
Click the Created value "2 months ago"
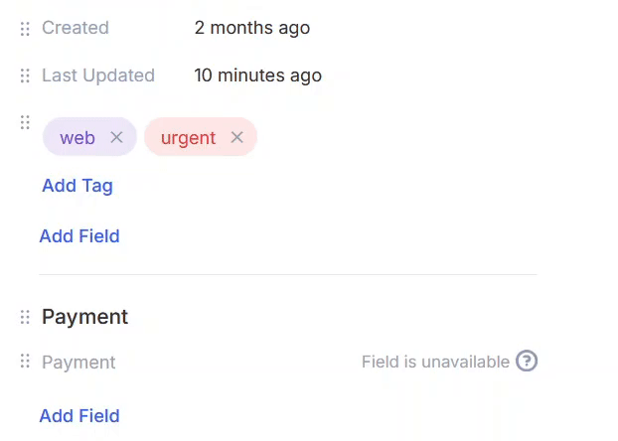(252, 28)
